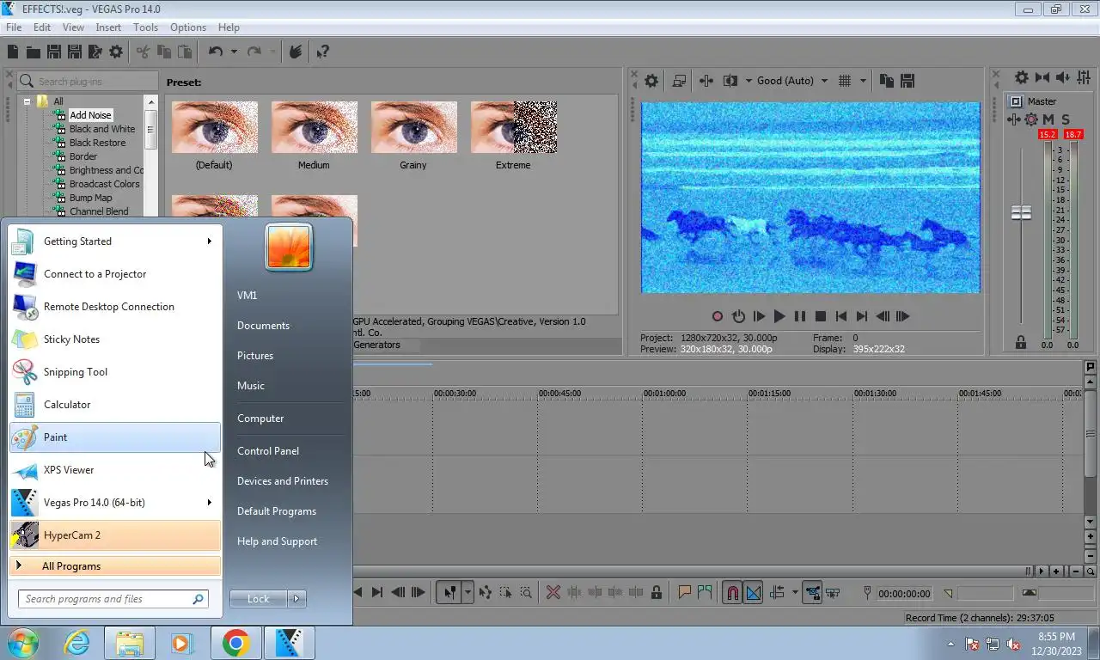Click the What's This Help icon
Screen dimensions: 1100x660
322,52
